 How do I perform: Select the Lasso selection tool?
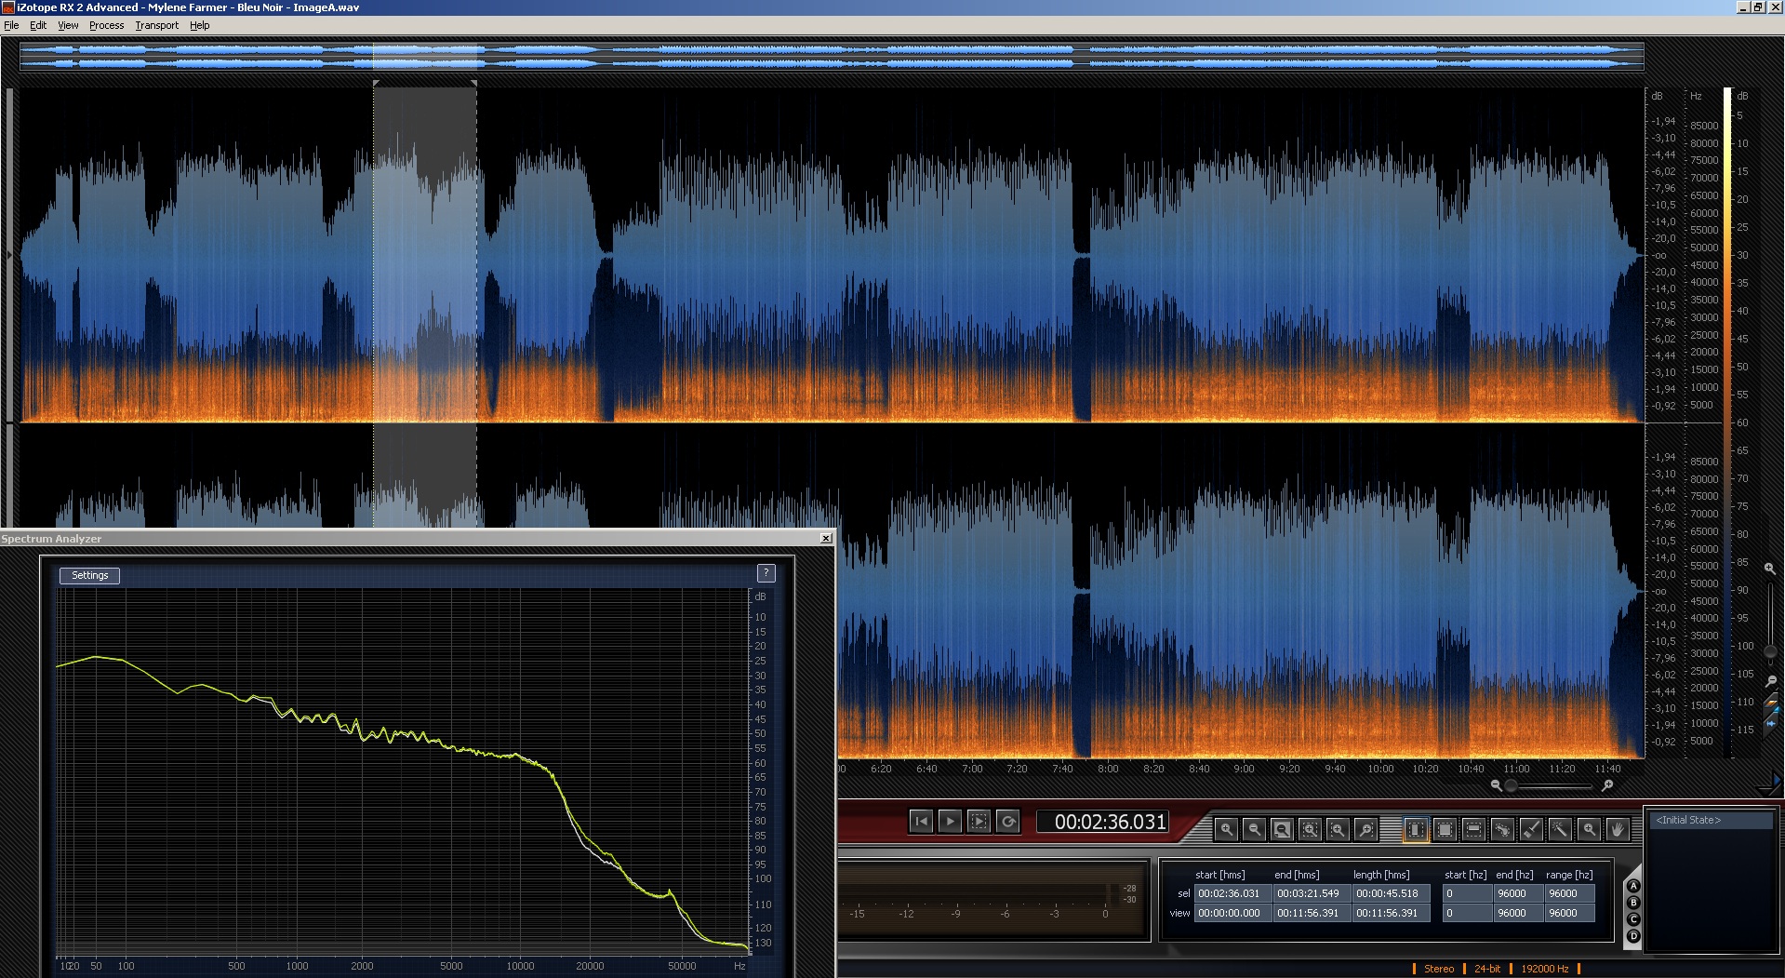[1502, 828]
